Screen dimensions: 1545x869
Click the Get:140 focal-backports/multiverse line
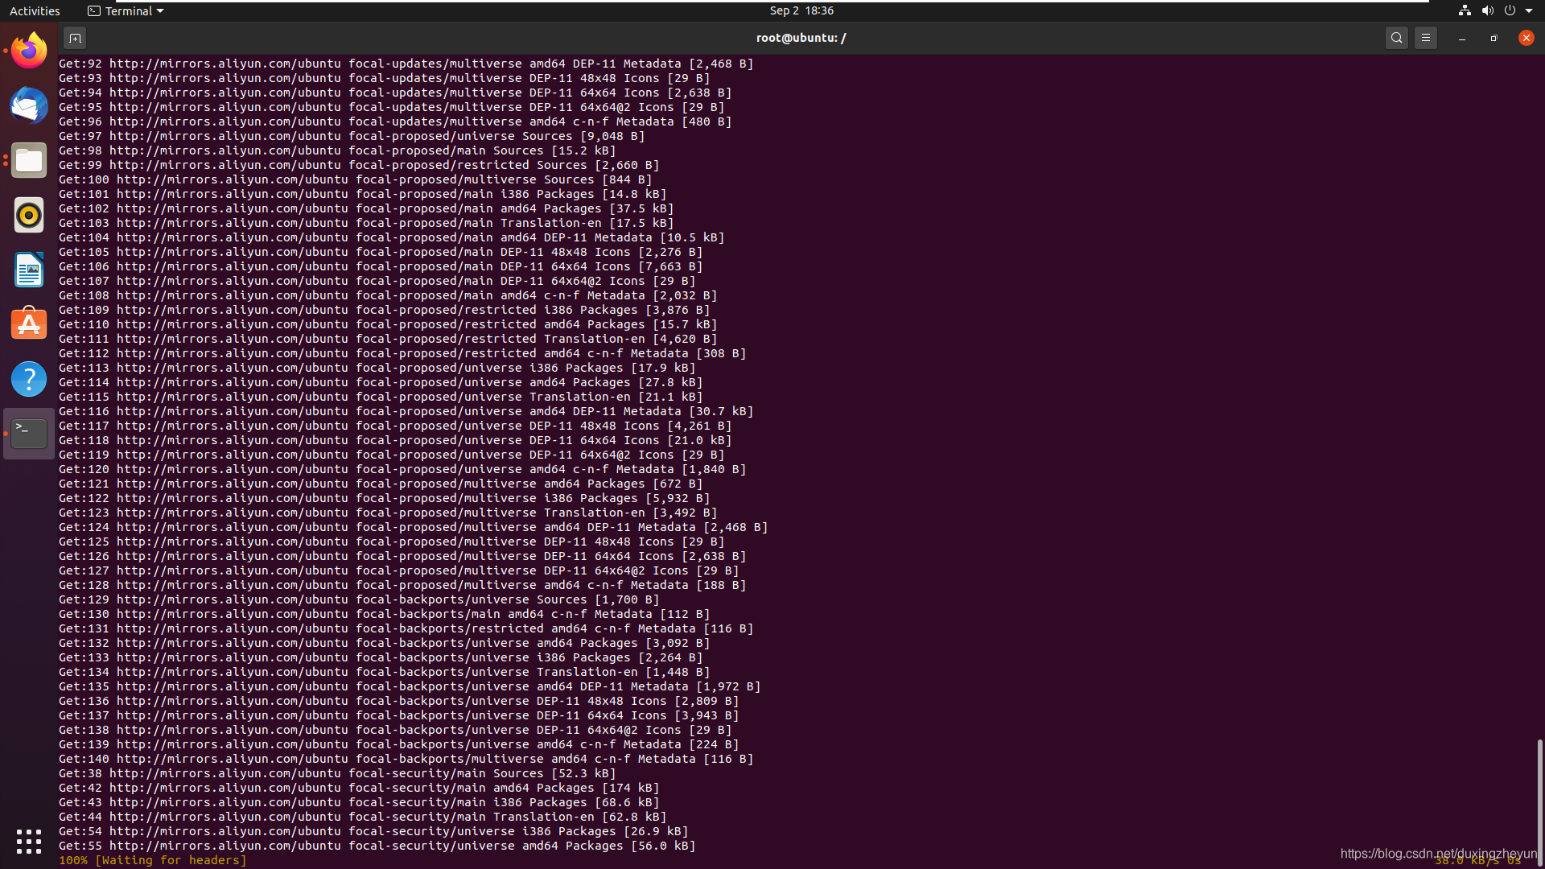pos(406,759)
